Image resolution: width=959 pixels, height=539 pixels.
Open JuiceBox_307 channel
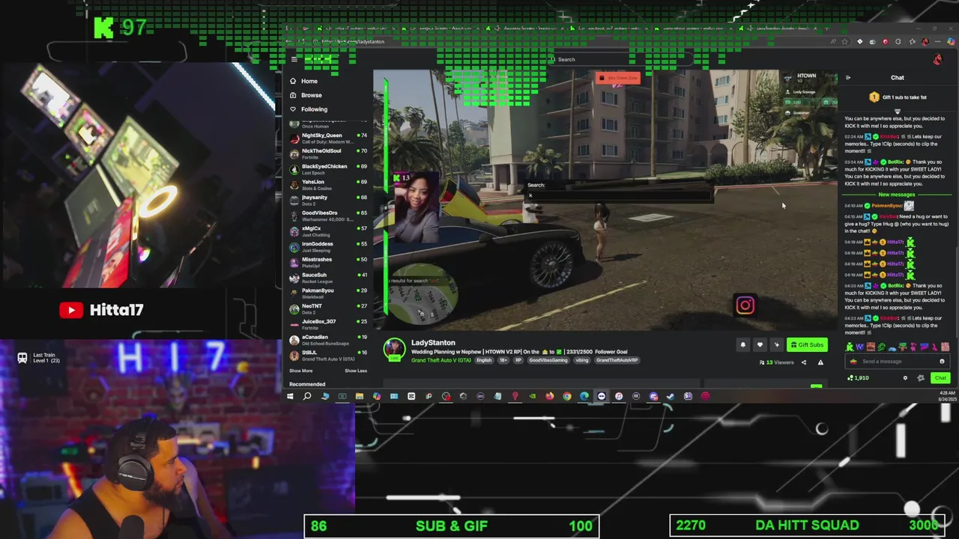[x=328, y=324]
